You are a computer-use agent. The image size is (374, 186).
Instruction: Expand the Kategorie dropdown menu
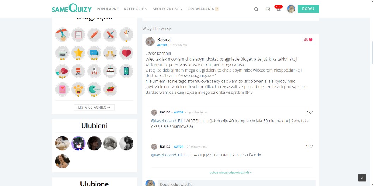[136, 9]
